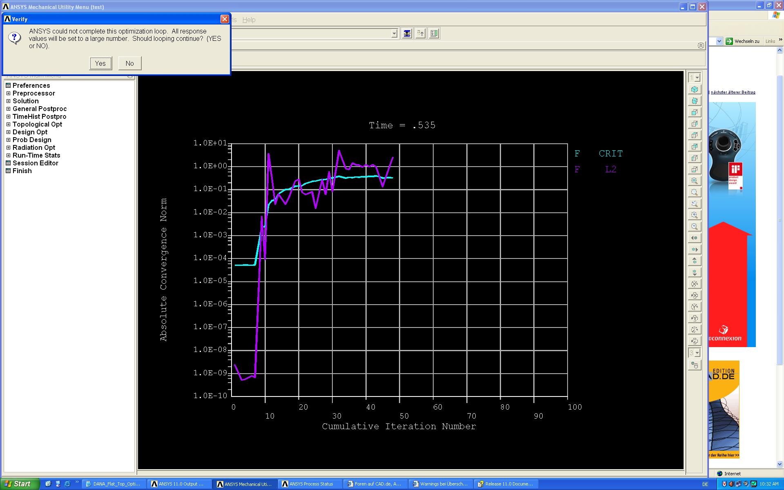The height and width of the screenshot is (490, 784).
Task: Switch to ANSYS Process Status taskbar window
Action: pyautogui.click(x=310, y=484)
